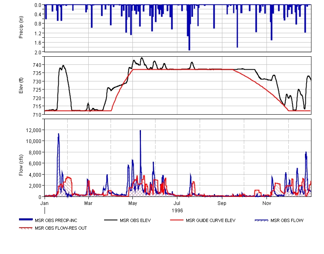Click the Jan tick label on time axis
324x254 pixels.
[45, 202]
